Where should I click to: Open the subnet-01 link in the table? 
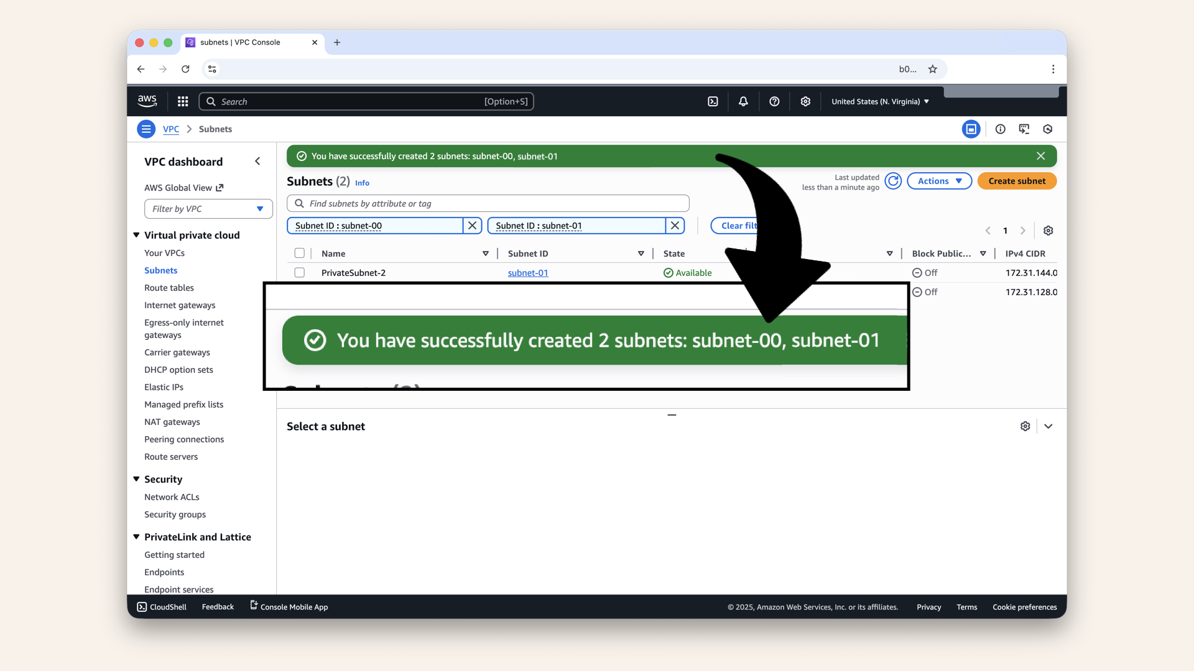527,272
